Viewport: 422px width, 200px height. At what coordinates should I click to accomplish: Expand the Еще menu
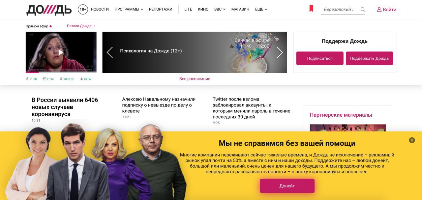coord(261,10)
